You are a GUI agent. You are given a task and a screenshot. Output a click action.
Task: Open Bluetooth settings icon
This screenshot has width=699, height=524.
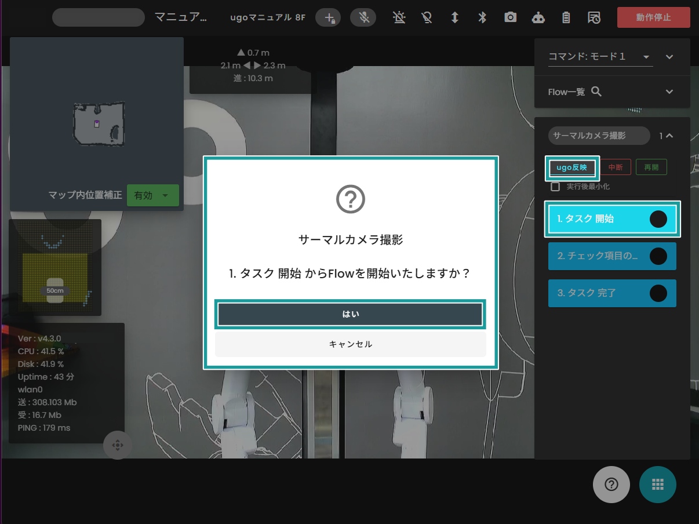click(x=482, y=17)
